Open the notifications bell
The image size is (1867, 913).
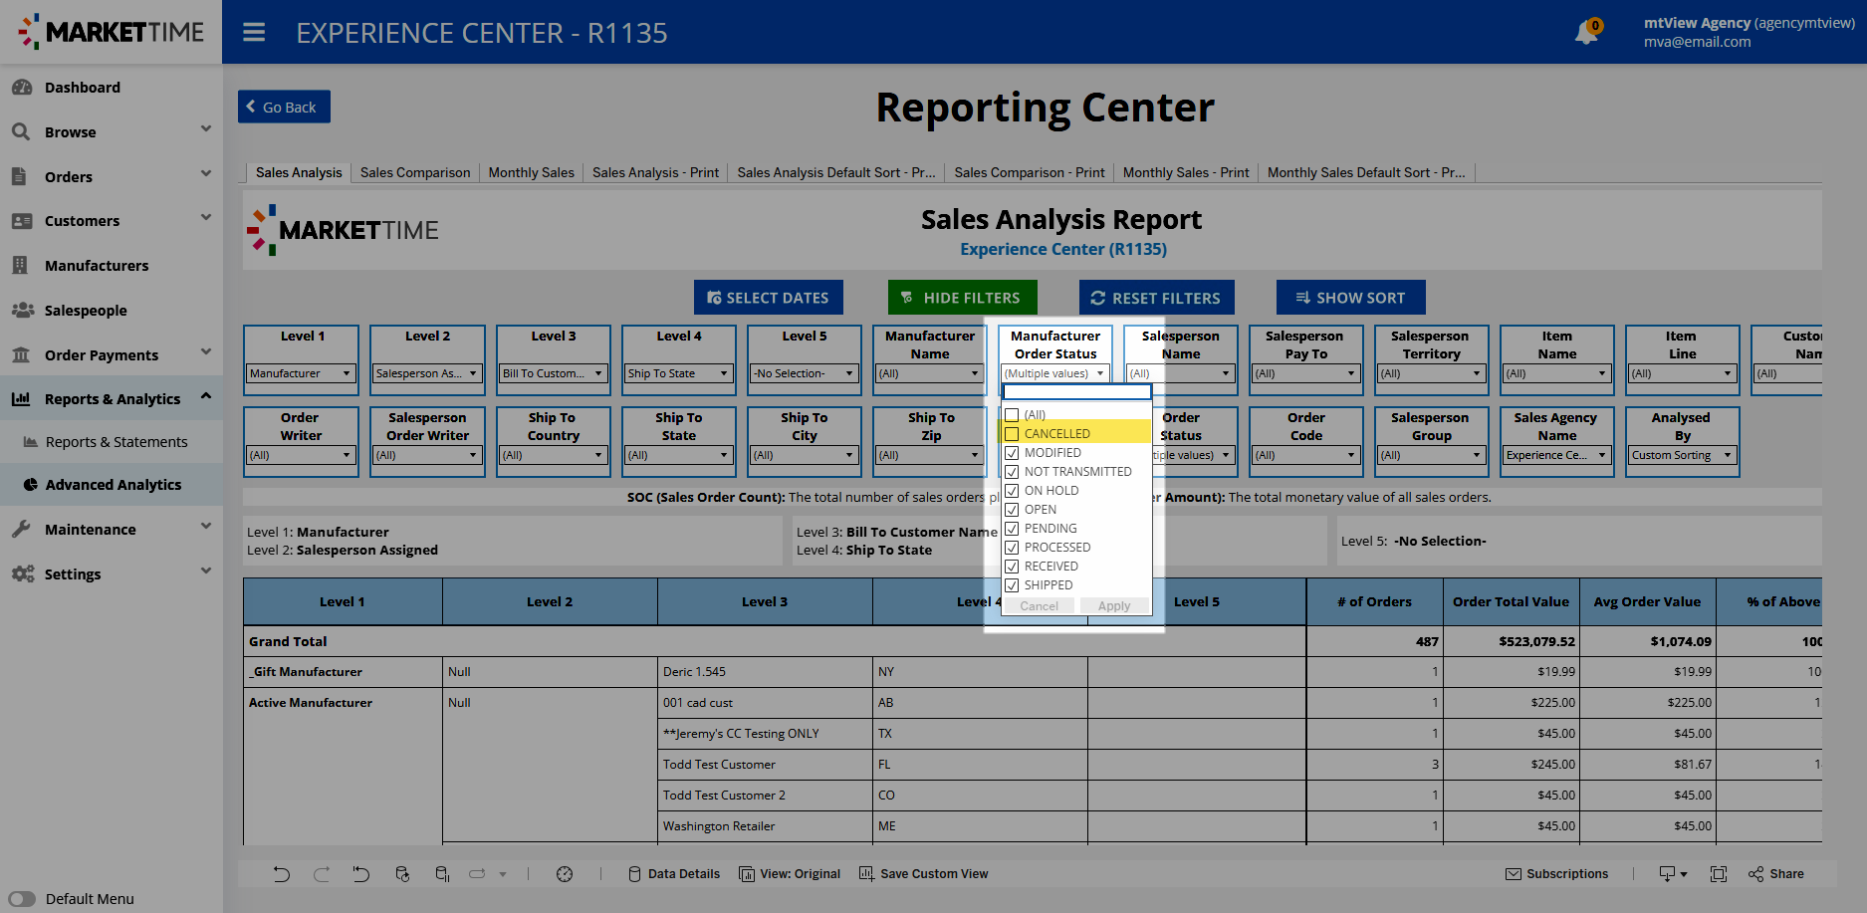(x=1586, y=33)
